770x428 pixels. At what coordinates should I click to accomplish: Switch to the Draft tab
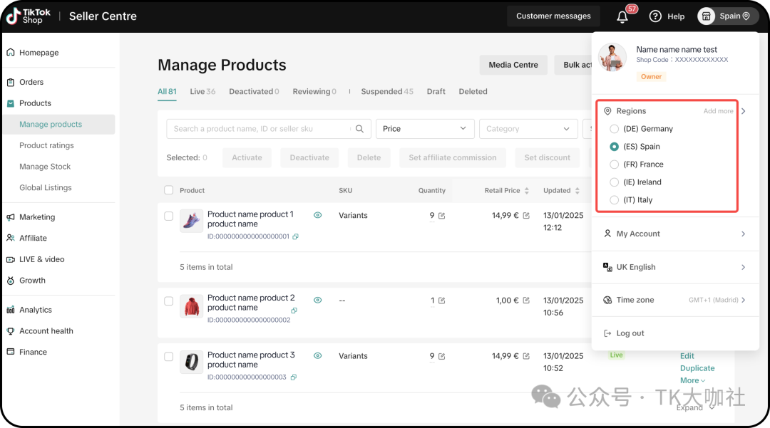(x=436, y=92)
